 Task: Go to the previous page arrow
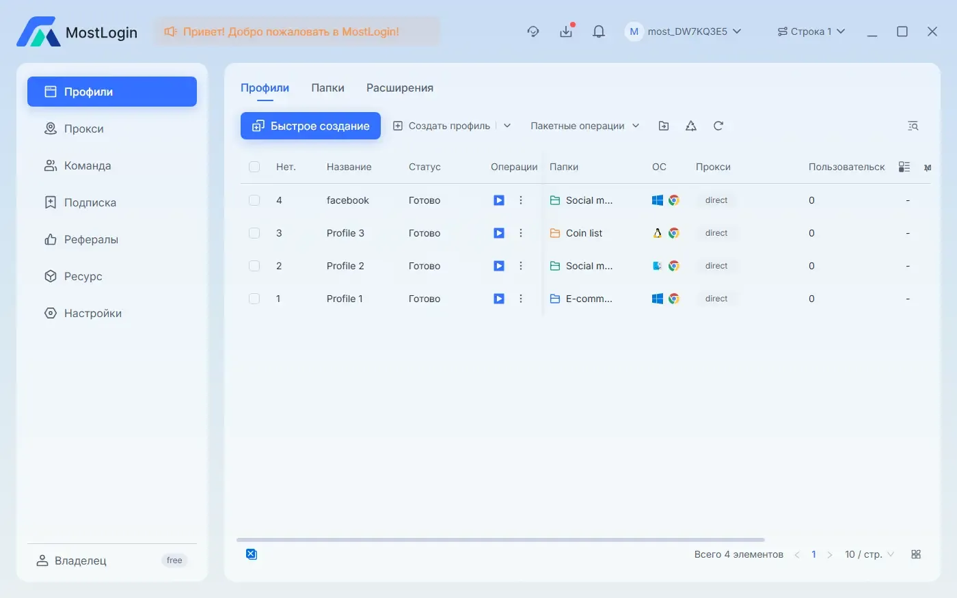(797, 554)
